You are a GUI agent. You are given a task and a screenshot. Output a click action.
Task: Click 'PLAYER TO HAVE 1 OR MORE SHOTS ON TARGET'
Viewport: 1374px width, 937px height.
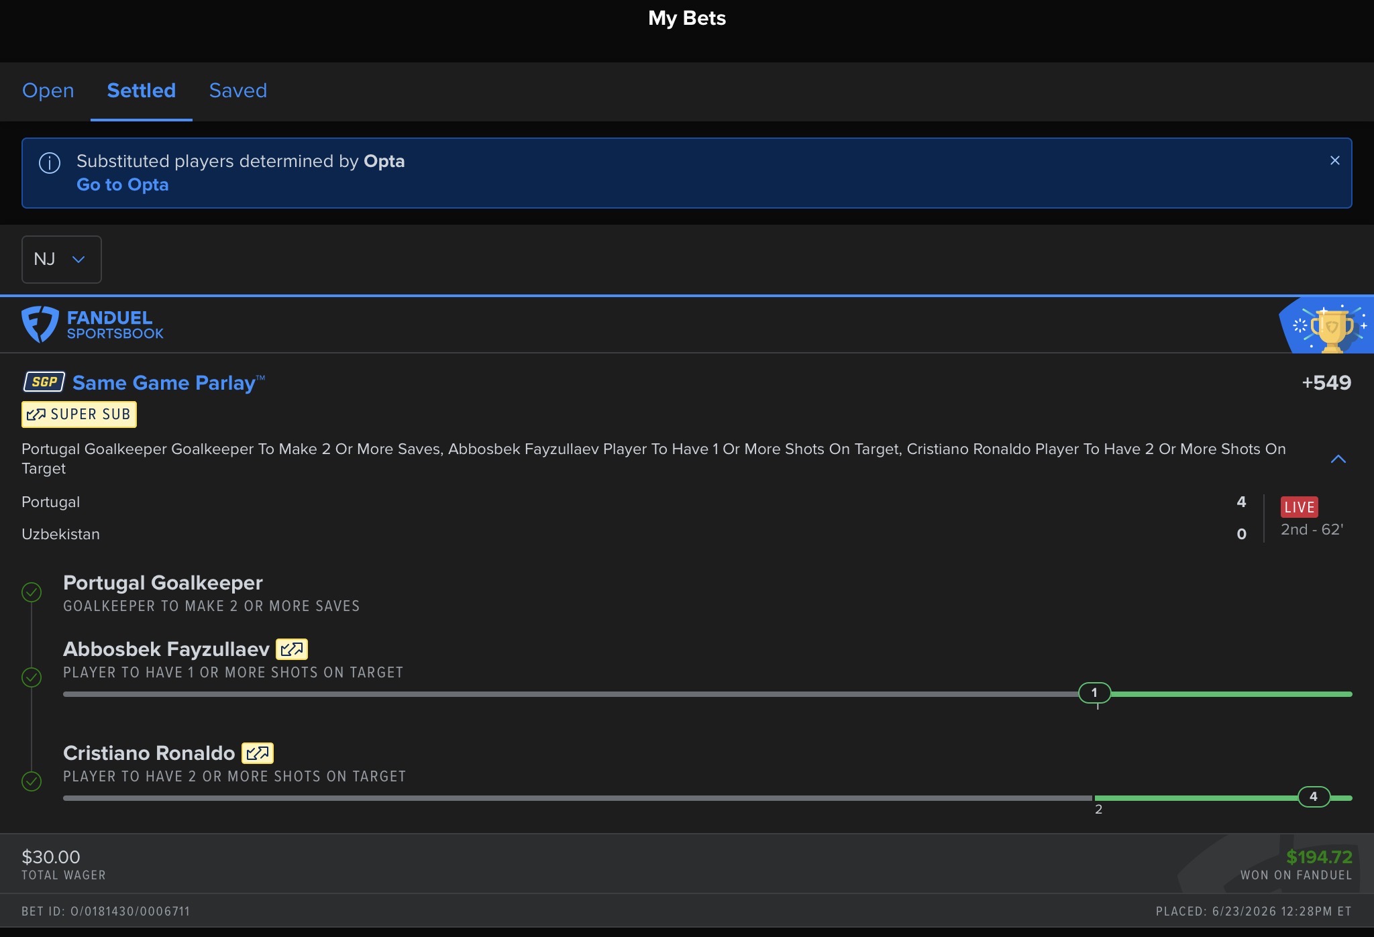coord(233,673)
